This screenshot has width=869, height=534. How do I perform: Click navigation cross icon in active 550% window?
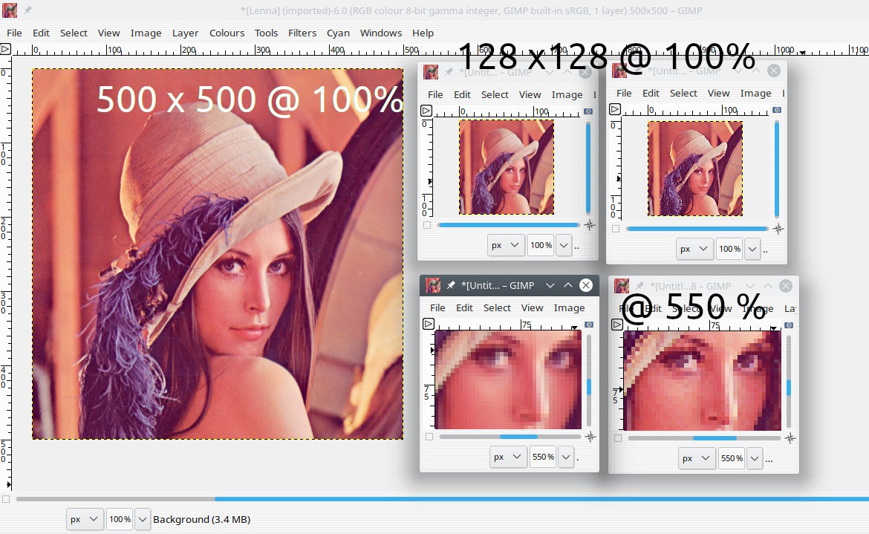click(590, 437)
